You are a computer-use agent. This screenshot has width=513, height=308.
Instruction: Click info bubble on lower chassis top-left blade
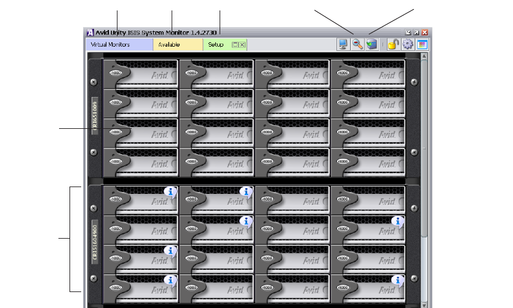pos(170,192)
